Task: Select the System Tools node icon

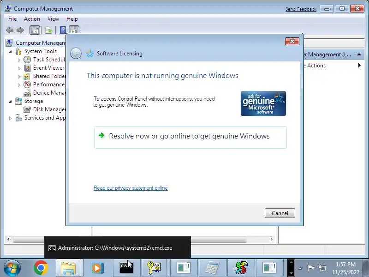Action: click(18, 51)
